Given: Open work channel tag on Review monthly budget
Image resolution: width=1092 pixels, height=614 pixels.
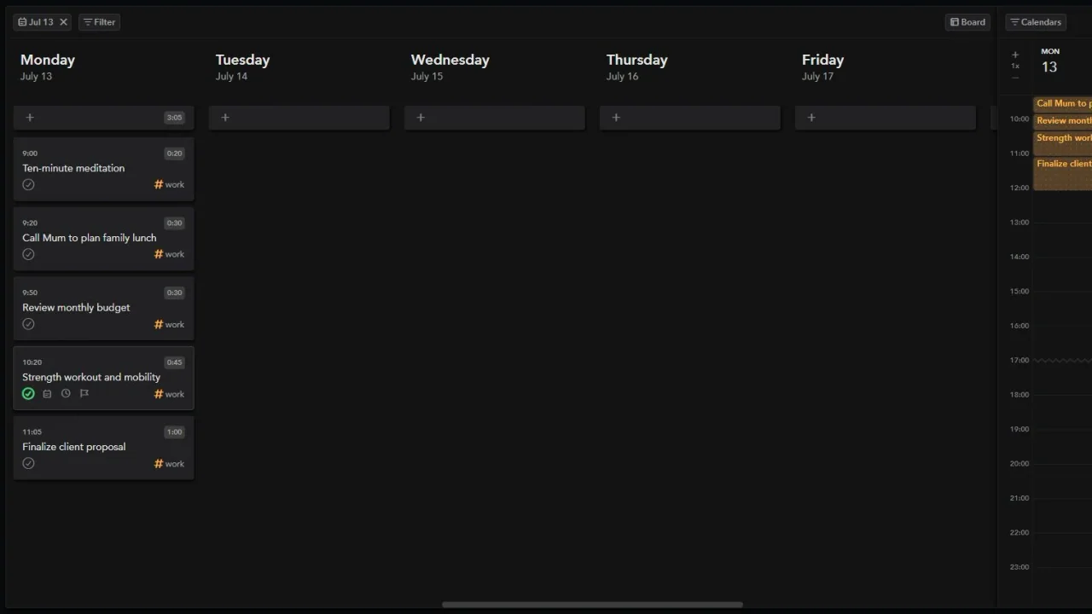Looking at the screenshot, I should 169,324.
